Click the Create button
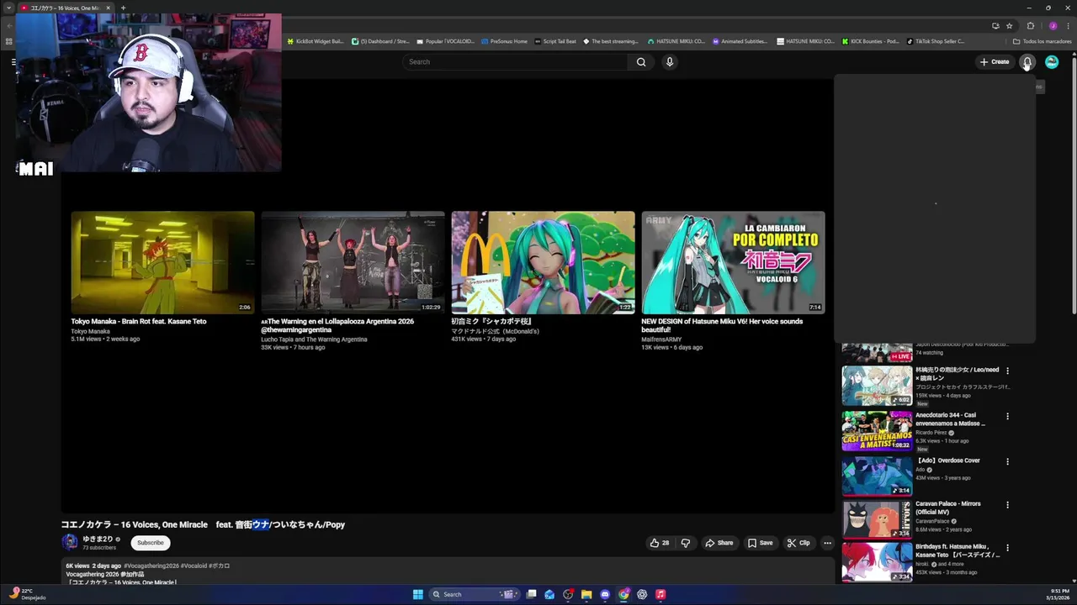 [x=994, y=61]
